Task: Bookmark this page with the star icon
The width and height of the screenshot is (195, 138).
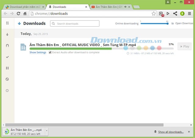Action: (154, 13)
